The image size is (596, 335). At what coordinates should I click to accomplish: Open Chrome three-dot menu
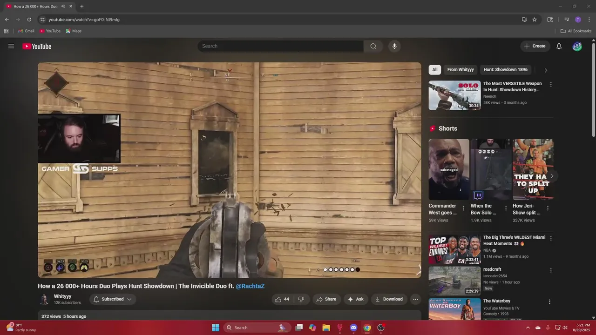pos(589,20)
